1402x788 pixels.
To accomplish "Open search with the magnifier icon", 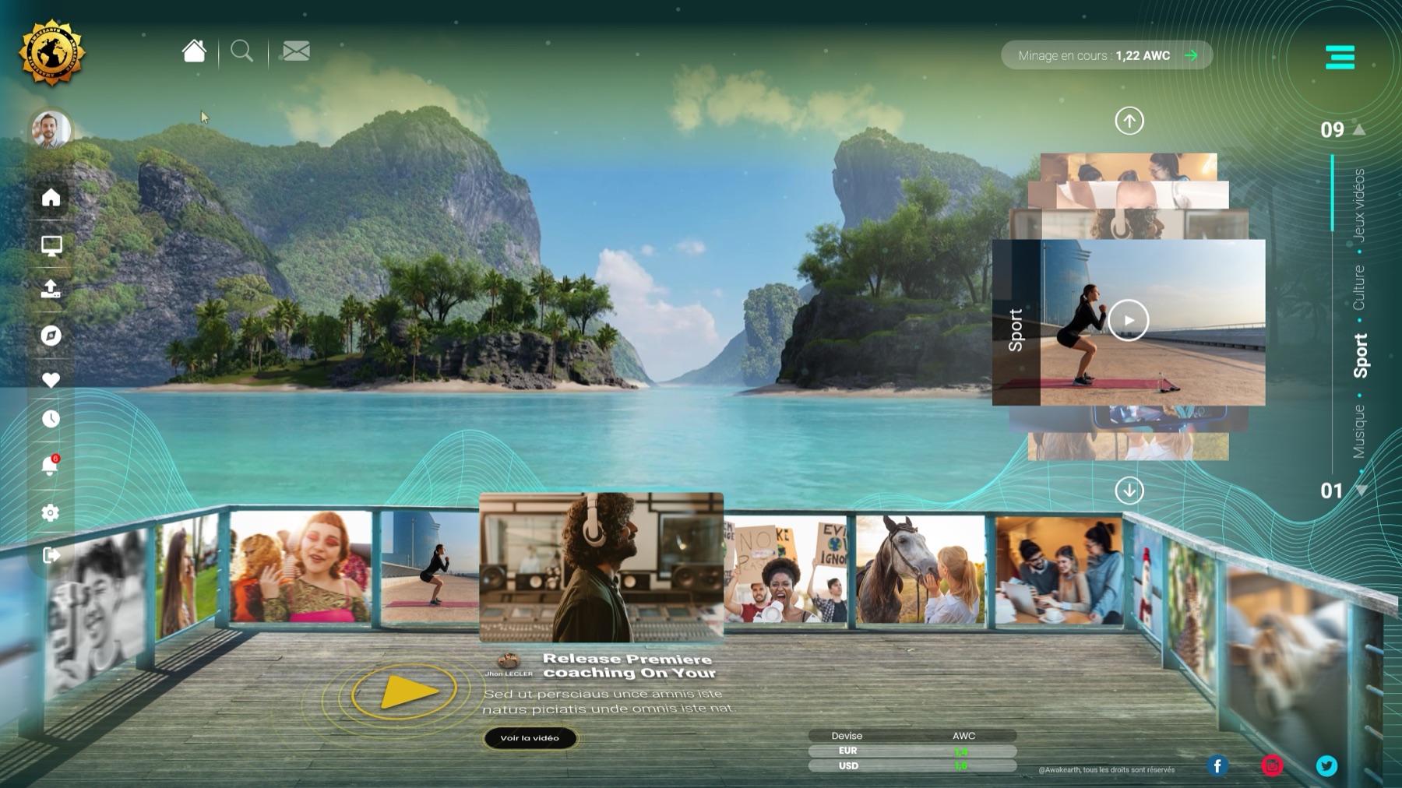I will pyautogui.click(x=243, y=51).
